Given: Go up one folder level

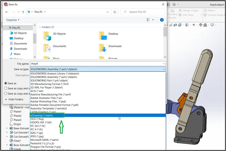Looking at the screenshot, I should (x=23, y=12).
